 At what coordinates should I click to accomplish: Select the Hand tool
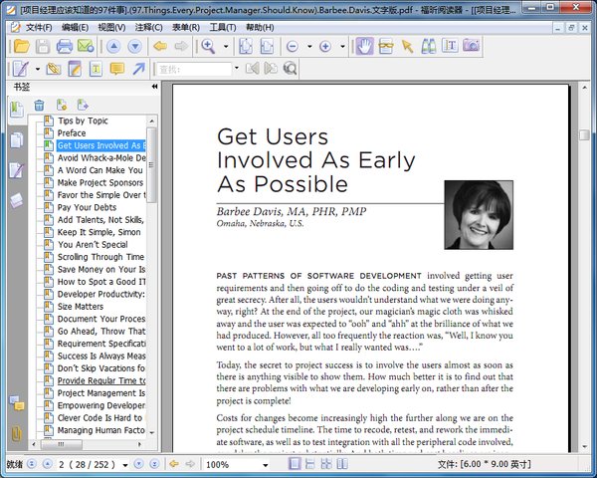pos(364,47)
